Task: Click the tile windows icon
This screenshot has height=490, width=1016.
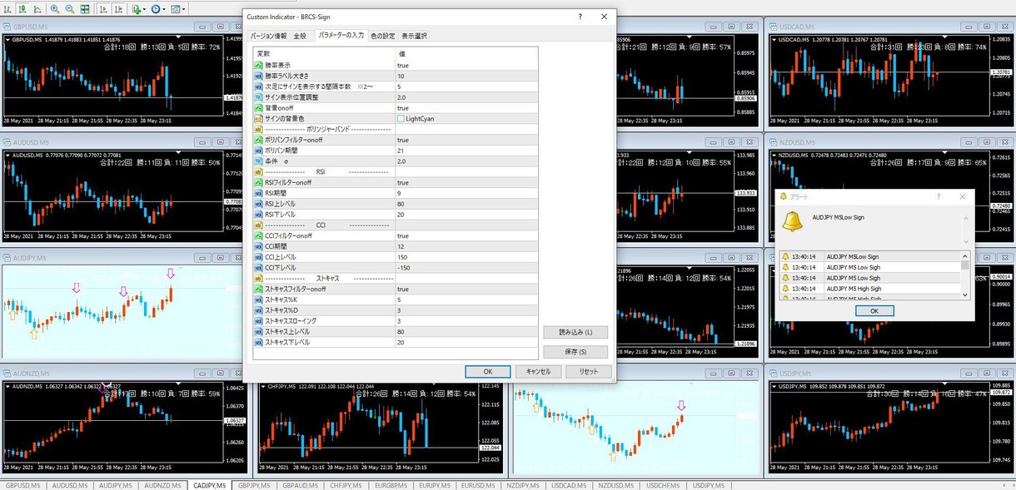Action: tap(85, 9)
